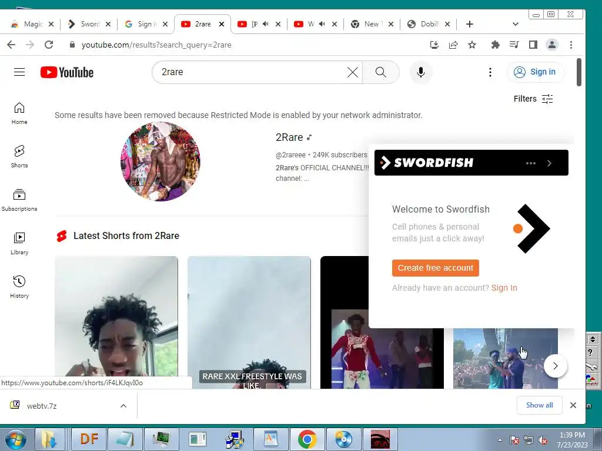Go forward in browser
Screen dimensions: 602x451
point(30,45)
